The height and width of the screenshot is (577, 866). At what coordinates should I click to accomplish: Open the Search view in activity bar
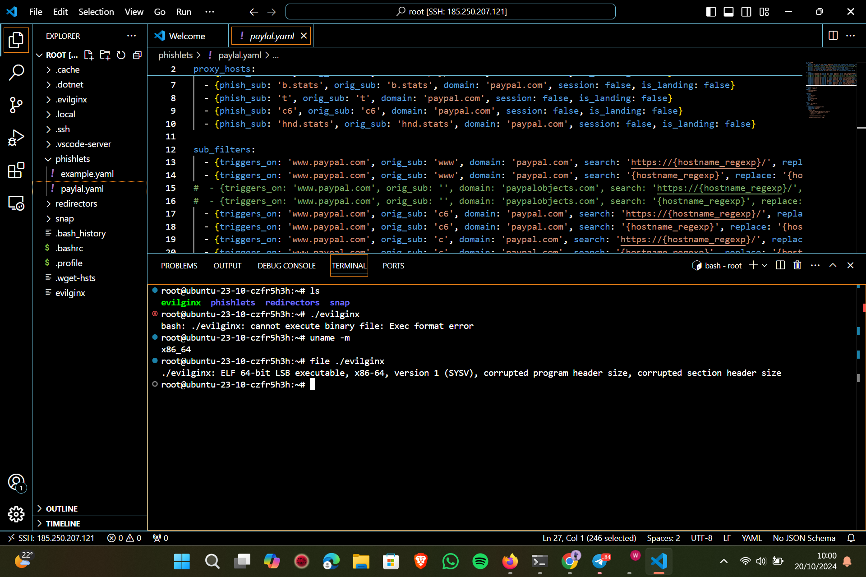(16, 73)
